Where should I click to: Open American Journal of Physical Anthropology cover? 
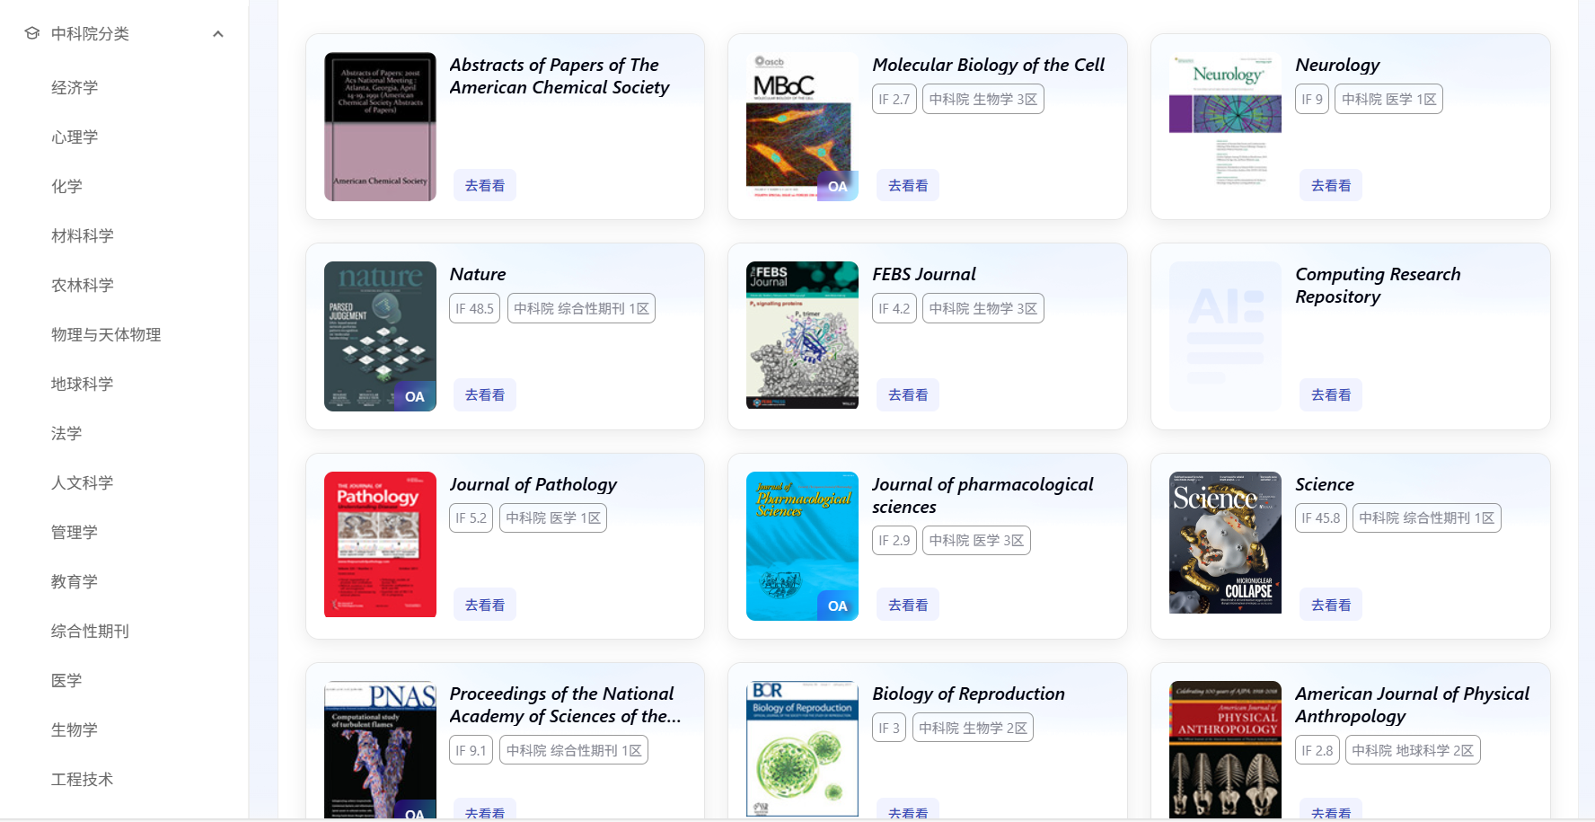coord(1225,749)
